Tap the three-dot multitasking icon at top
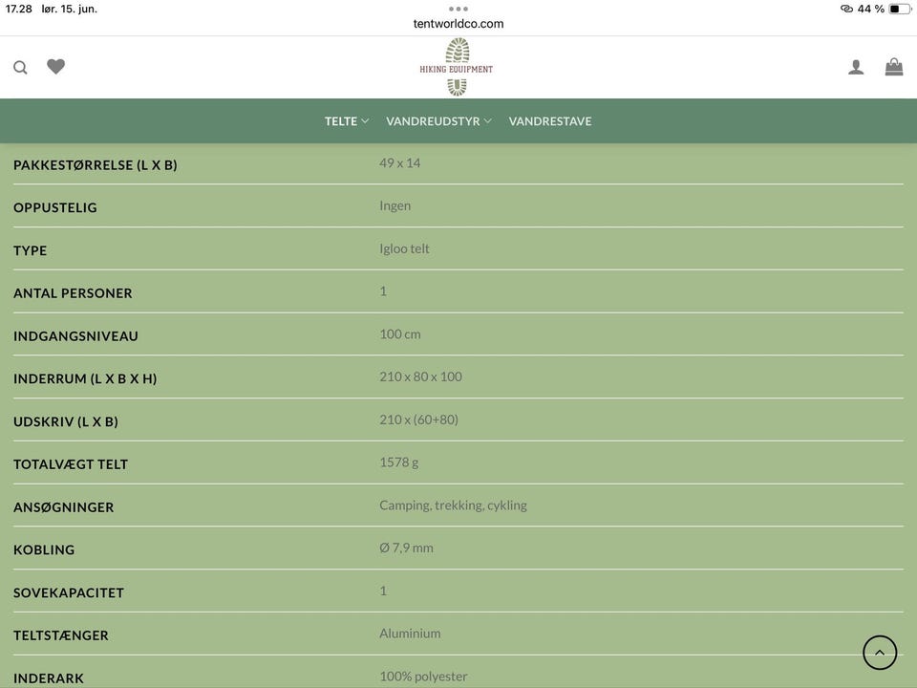 [458, 9]
